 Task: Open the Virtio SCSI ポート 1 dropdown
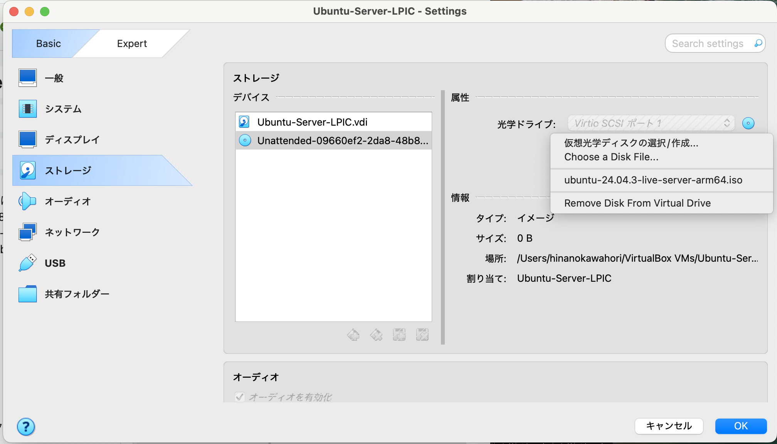point(651,123)
